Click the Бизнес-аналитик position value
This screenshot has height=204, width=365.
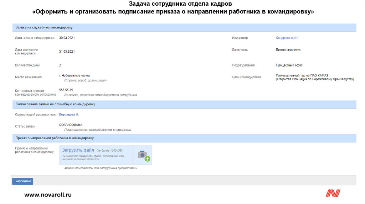tap(288, 50)
